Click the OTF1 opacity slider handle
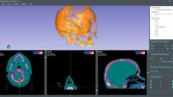 point(166,46)
